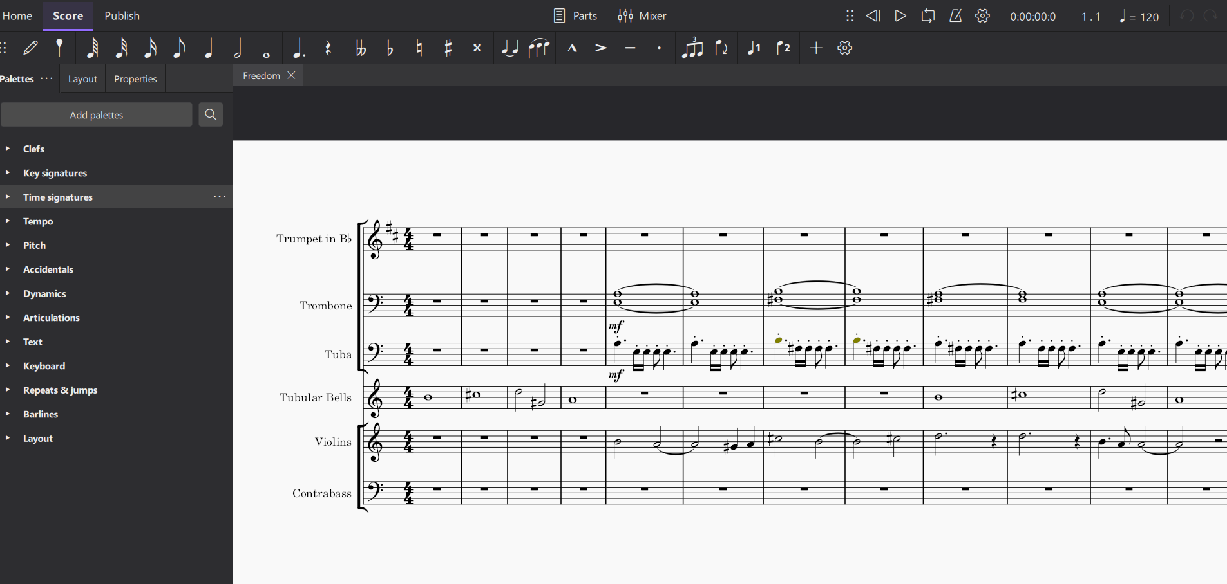1227x584 pixels.
Task: Switch to the Publish tab
Action: tap(122, 15)
